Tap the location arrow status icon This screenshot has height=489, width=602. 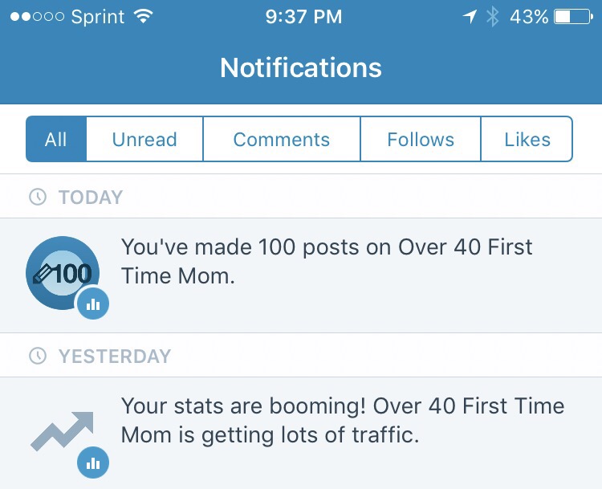click(x=470, y=17)
